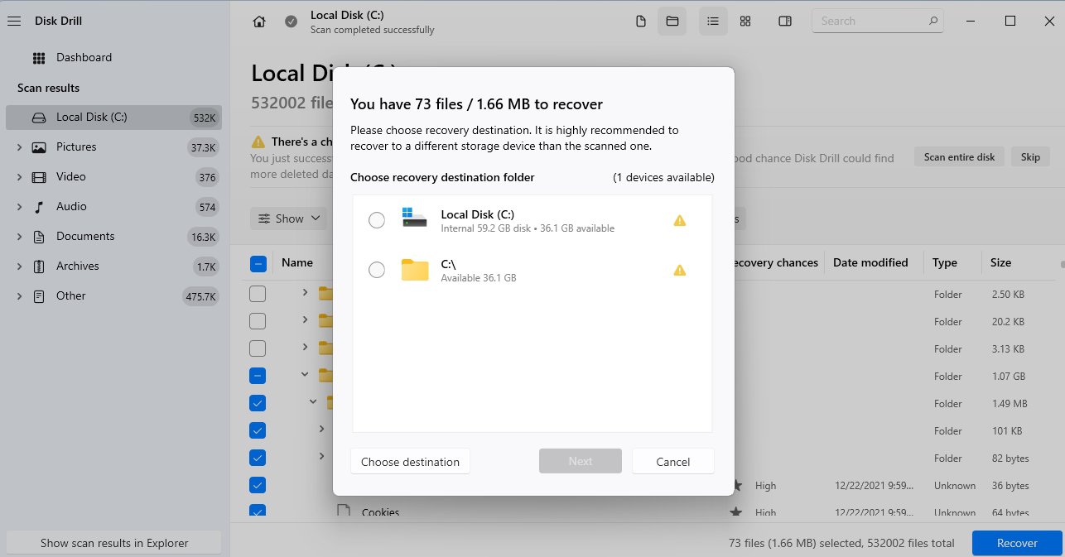Switch to file view icon

(640, 22)
